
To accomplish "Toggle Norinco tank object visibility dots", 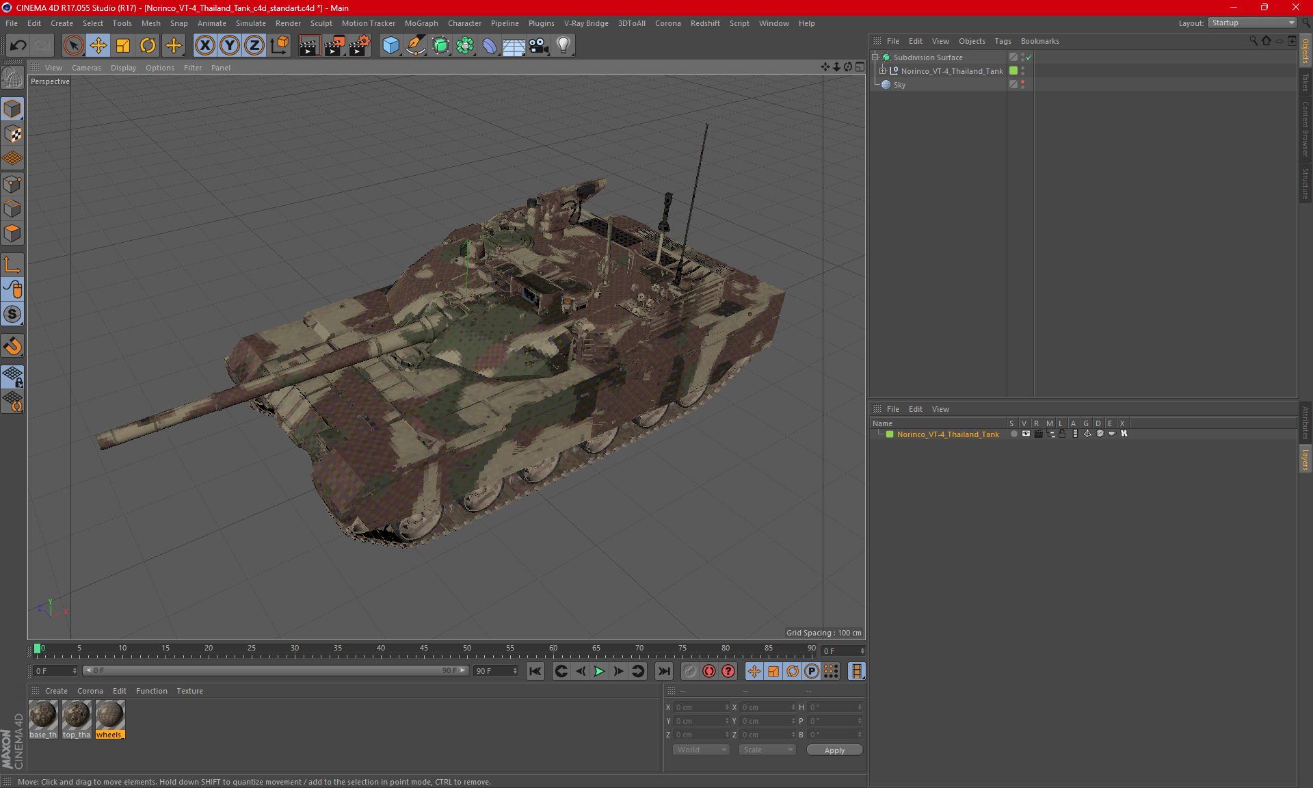I will coord(1022,71).
